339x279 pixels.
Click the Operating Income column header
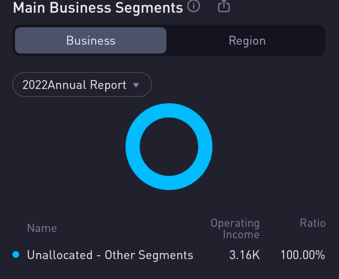[235, 229]
